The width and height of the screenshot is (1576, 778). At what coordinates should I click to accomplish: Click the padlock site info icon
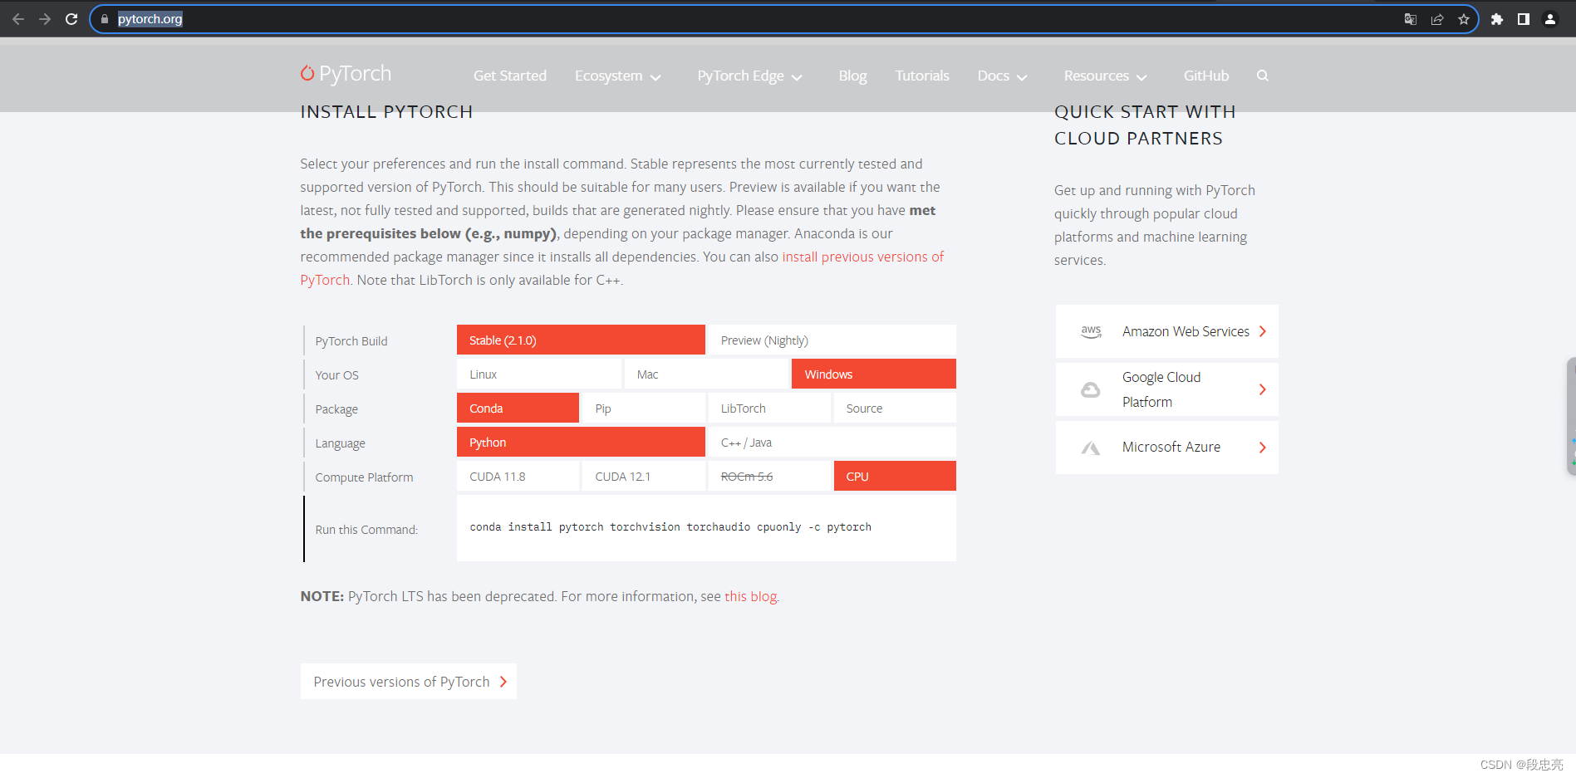tap(105, 19)
